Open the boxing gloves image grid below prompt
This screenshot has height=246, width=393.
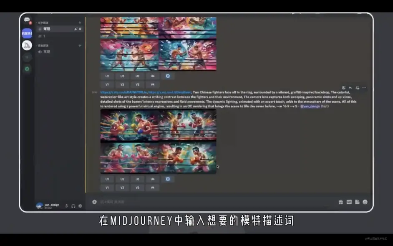click(x=159, y=141)
